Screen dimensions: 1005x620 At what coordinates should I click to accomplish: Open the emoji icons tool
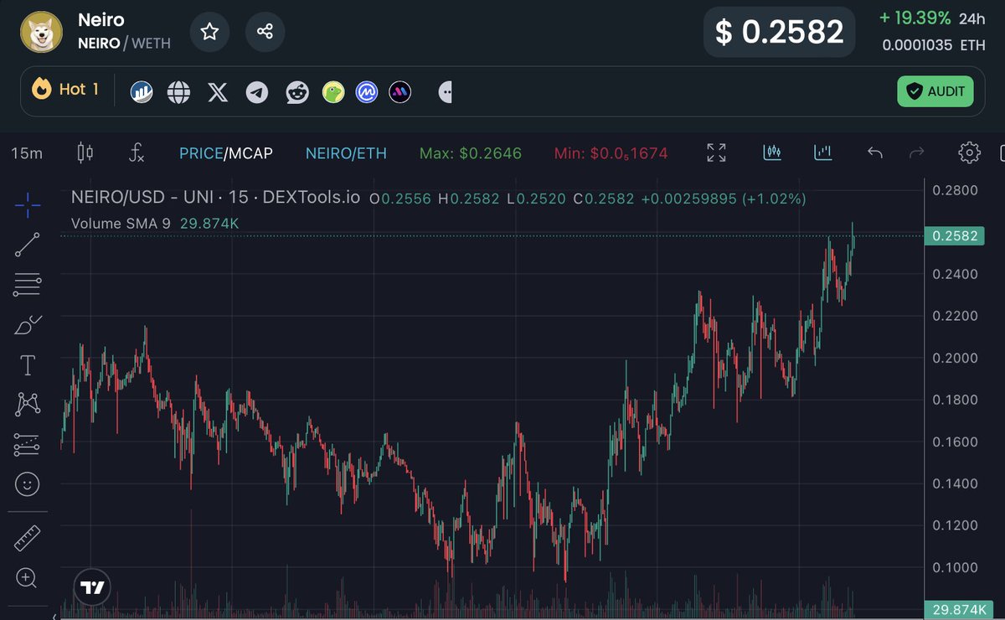coord(28,484)
